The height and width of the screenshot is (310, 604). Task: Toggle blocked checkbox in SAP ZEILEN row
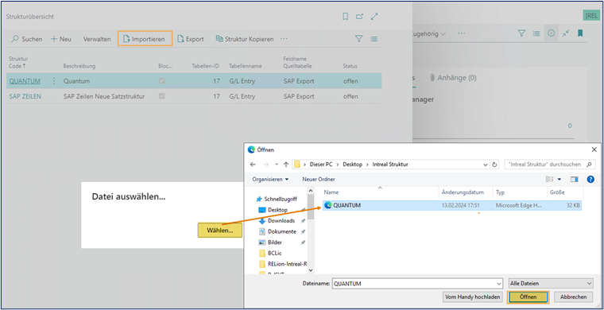[x=162, y=96]
